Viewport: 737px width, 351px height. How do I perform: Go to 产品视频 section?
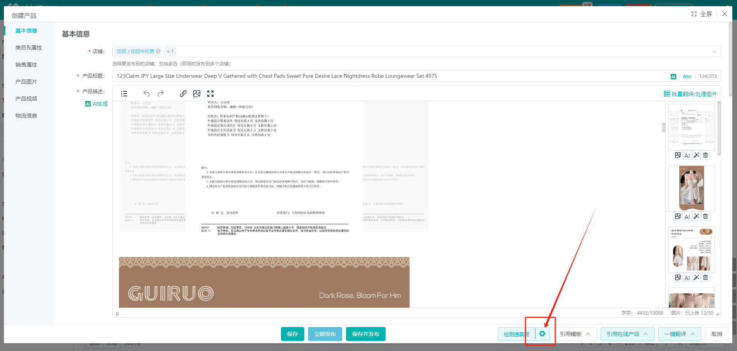coord(26,99)
